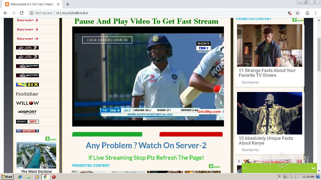Open File Explorer from the taskbar
Image resolution: width=321 pixels, height=180 pixels.
coord(28,177)
